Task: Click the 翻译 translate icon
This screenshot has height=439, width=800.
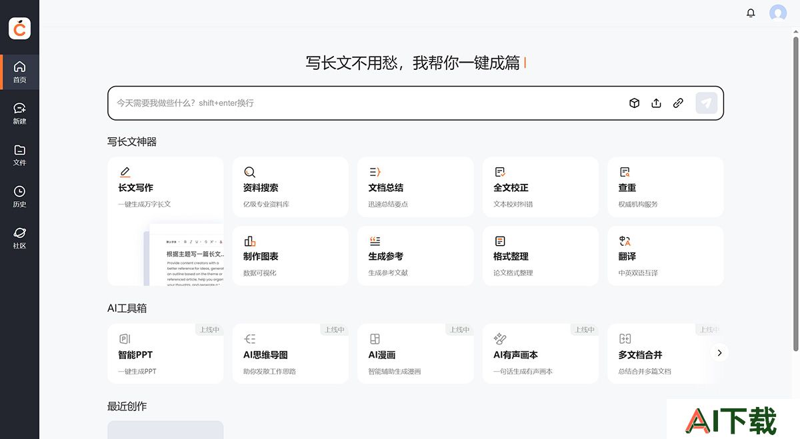Action: tap(625, 241)
